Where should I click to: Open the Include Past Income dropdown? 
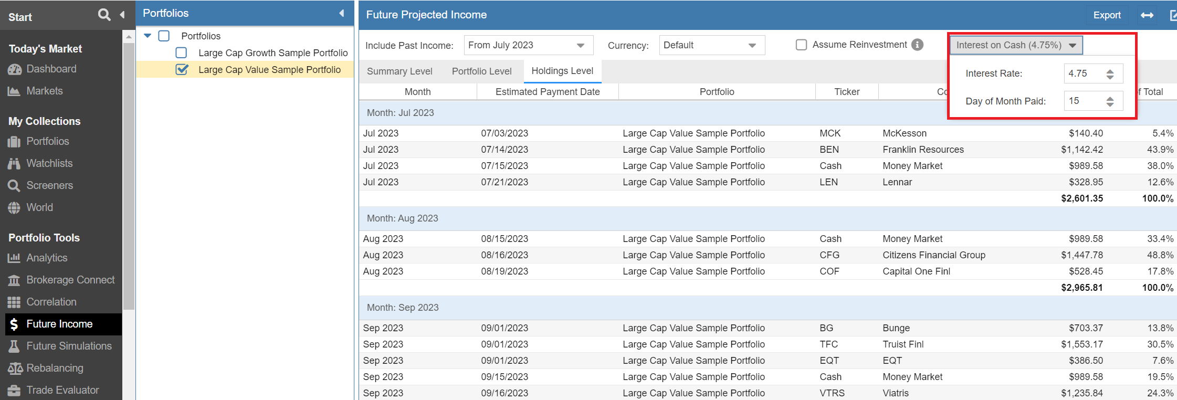pyautogui.click(x=528, y=45)
